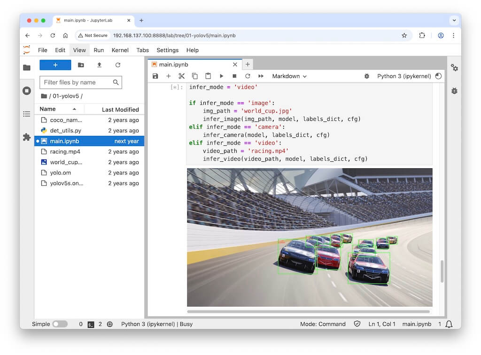Restart kernel and run all cells
Screen dimensions: 481x355
coord(261,76)
